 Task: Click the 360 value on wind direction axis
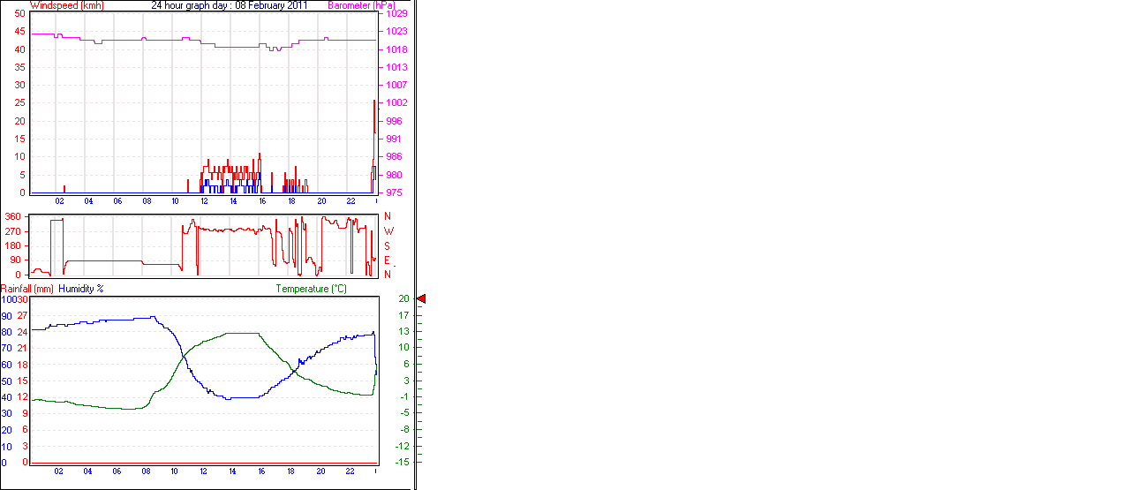pyautogui.click(x=13, y=216)
